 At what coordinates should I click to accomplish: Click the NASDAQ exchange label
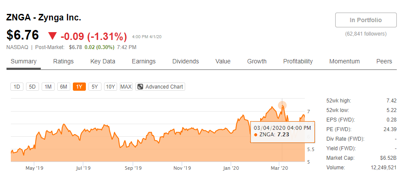pyautogui.click(x=18, y=47)
